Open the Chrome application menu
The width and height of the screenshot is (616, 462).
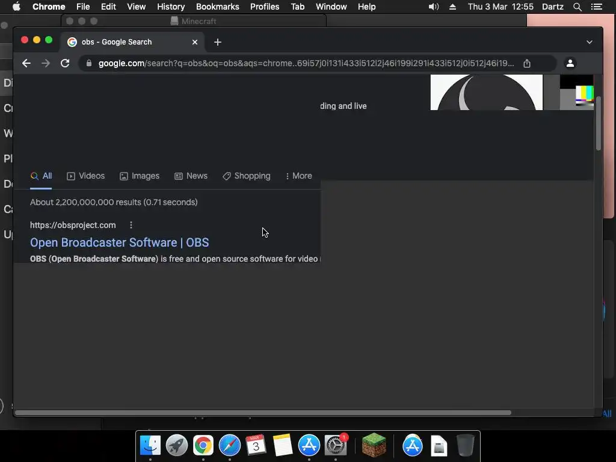click(49, 7)
